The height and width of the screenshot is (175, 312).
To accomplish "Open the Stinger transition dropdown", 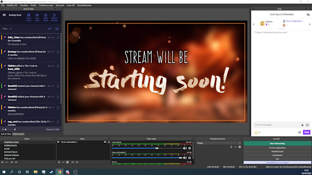I will pos(218,143).
